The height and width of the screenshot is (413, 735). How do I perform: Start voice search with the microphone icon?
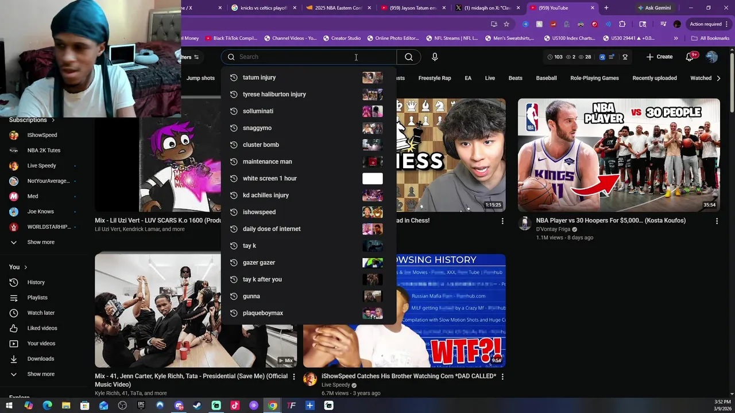point(435,57)
